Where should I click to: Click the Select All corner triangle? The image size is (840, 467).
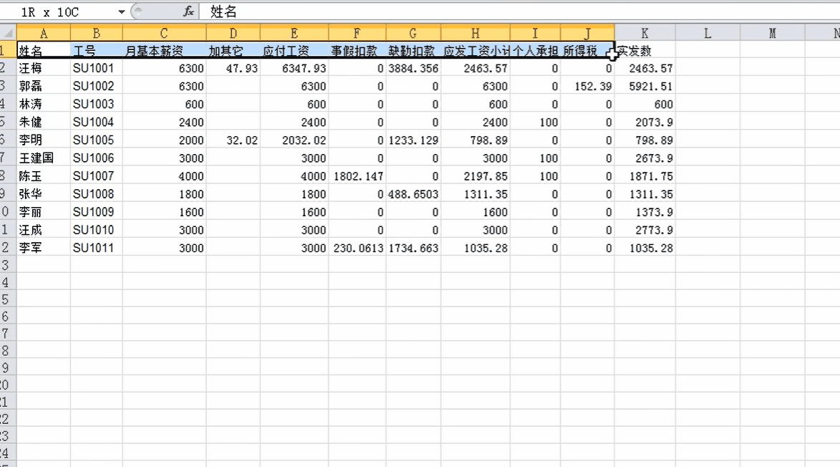(x=8, y=34)
